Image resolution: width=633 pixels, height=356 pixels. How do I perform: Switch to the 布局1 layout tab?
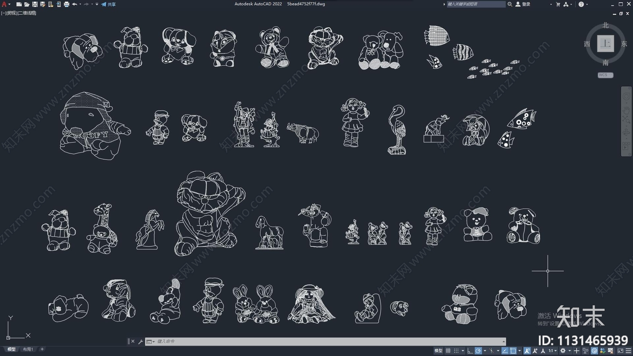(28, 349)
